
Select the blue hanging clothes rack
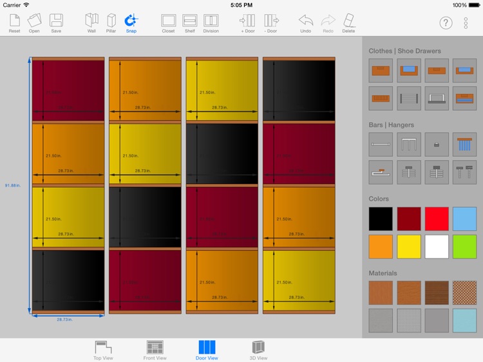click(464, 145)
